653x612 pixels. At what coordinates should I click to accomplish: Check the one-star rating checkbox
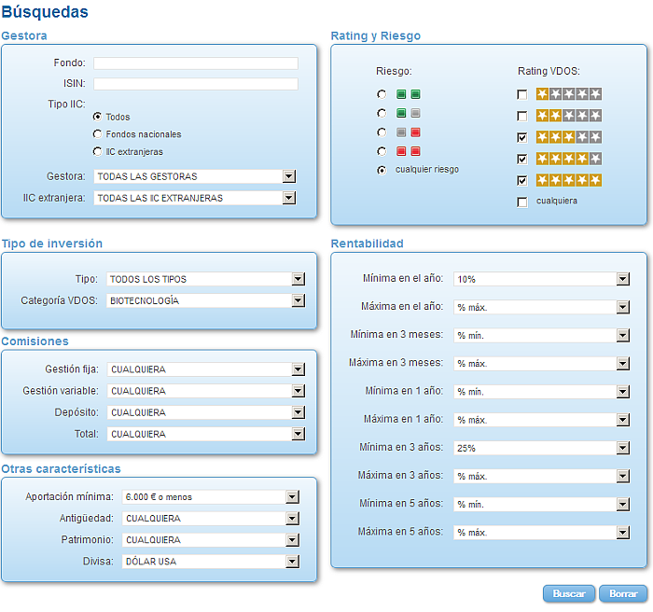click(x=521, y=94)
